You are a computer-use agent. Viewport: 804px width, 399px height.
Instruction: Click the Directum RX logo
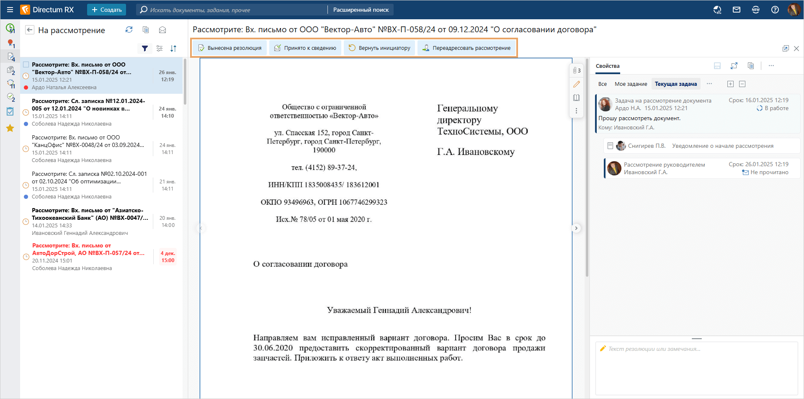pyautogui.click(x=47, y=10)
